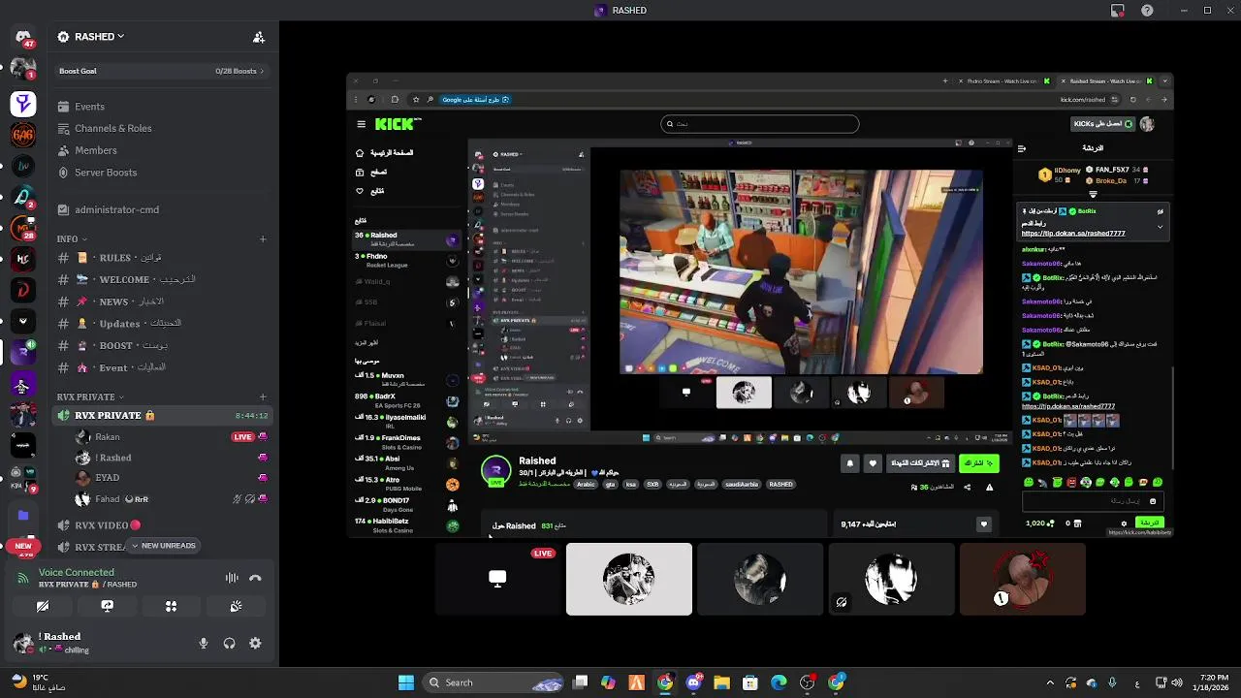This screenshot has width=1241, height=698.
Task: Open Discord inbox icon in title bar
Action: click(1118, 11)
